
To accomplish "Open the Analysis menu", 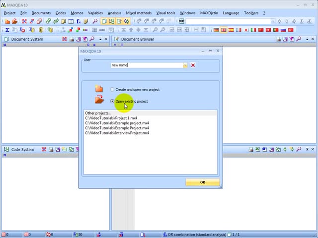I will 114,13.
